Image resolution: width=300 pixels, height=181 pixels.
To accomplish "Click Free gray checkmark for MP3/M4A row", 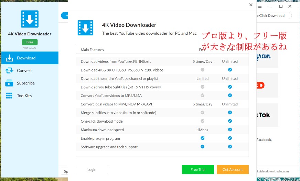I will 202,95.
